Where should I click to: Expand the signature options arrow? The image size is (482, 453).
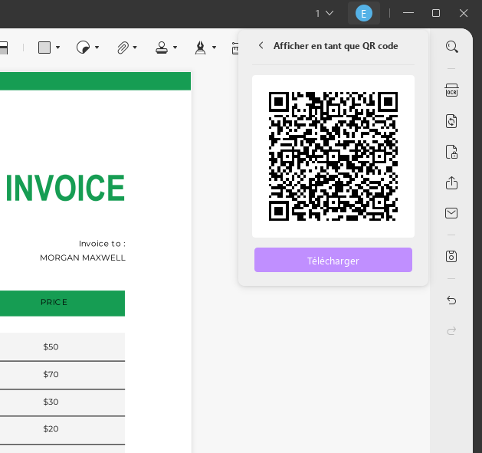(214, 48)
